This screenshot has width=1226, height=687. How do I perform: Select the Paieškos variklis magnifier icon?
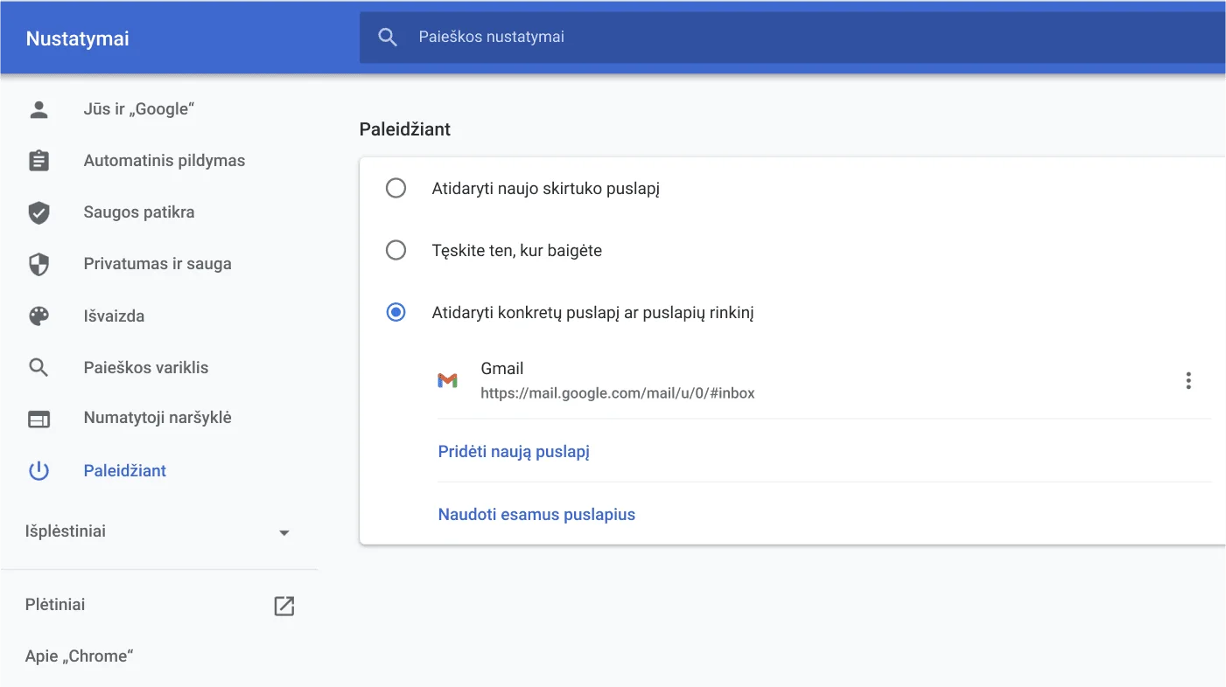(x=39, y=367)
